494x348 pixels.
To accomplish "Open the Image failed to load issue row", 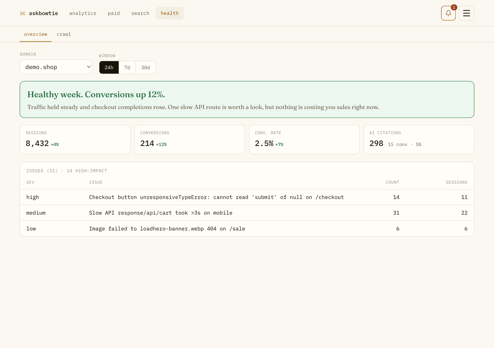I will click(x=247, y=229).
